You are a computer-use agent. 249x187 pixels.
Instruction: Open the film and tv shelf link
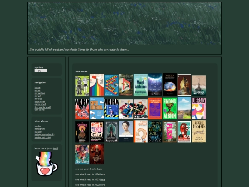42,107
